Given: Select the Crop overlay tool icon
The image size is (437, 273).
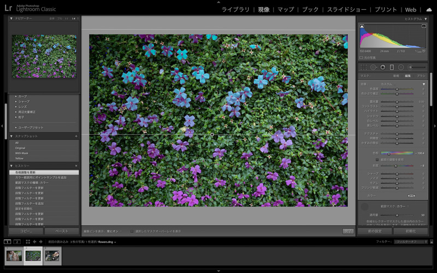Looking at the screenshot, I should (x=364, y=67).
